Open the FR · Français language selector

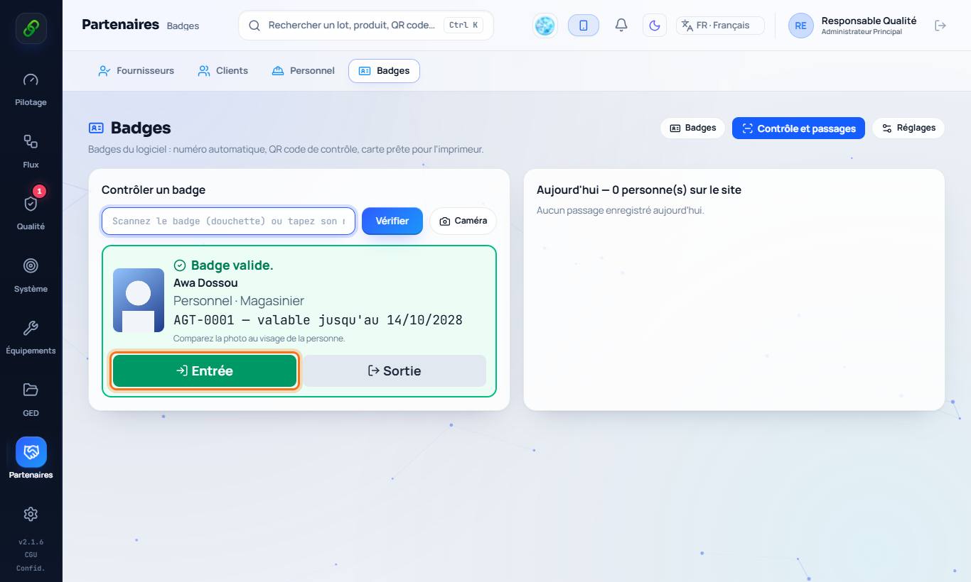[720, 26]
